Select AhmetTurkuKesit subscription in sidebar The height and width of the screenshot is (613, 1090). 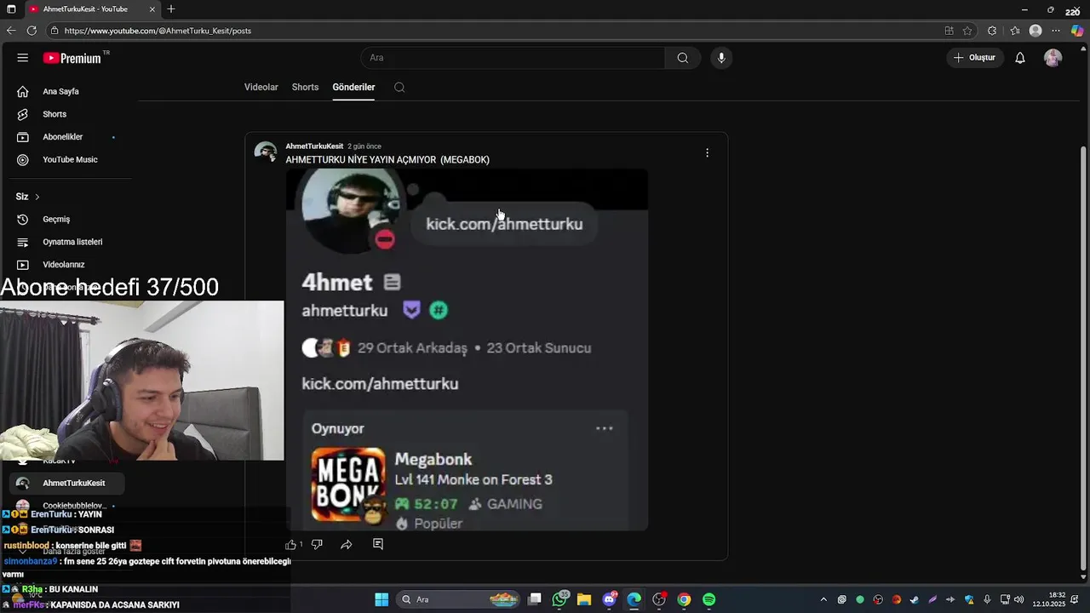pyautogui.click(x=68, y=483)
